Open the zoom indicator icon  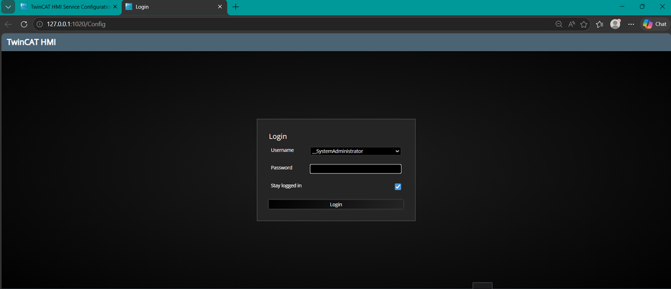coord(558,24)
